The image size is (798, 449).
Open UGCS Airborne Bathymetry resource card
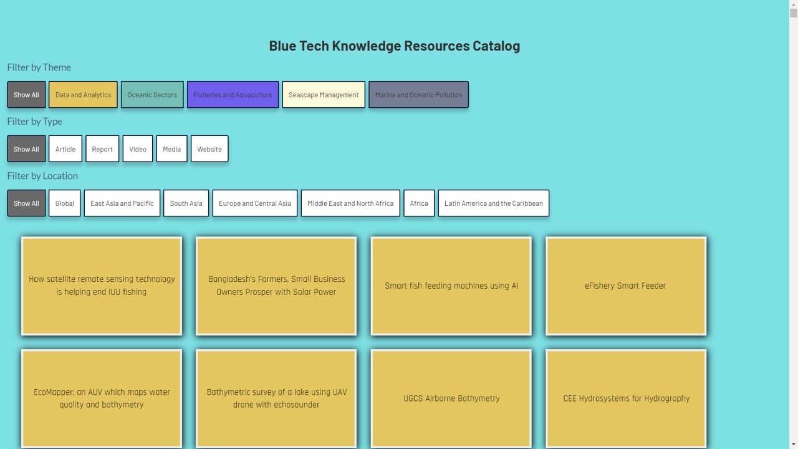(x=451, y=398)
